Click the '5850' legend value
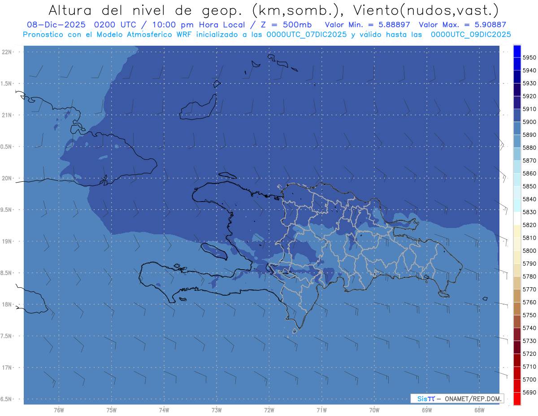The width and height of the screenshot is (538, 416). click(x=529, y=186)
